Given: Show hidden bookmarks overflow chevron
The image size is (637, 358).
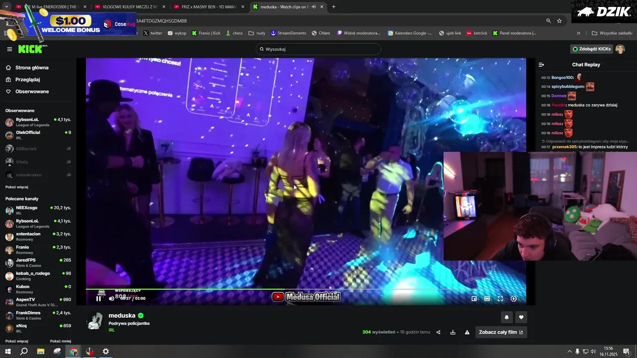Looking at the screenshot, I should (x=578, y=33).
